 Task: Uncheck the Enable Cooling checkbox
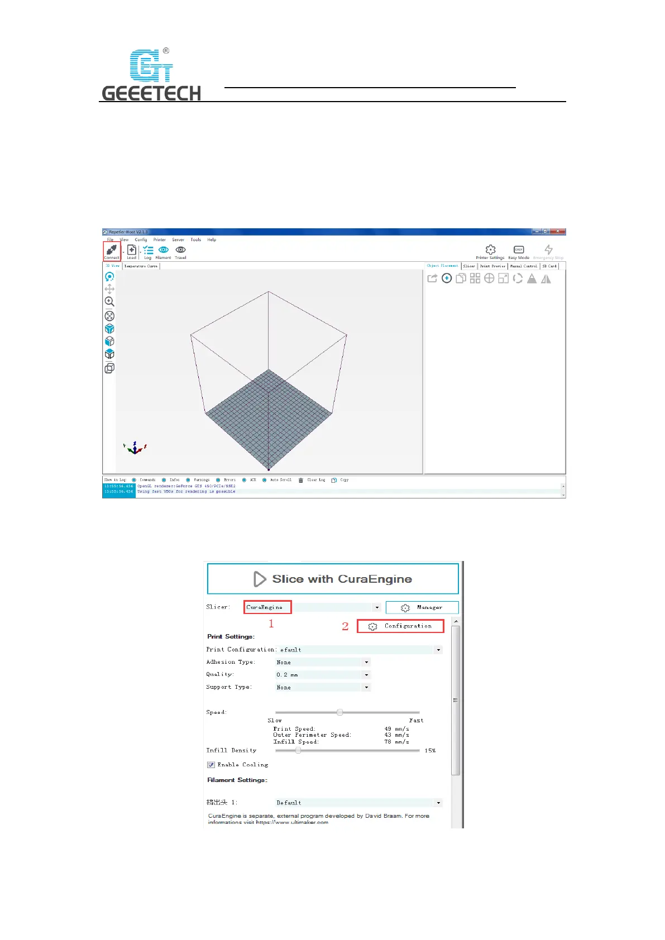(211, 765)
